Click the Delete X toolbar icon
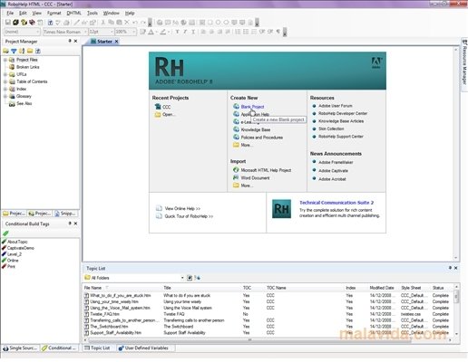The image size is (468, 362). (x=127, y=22)
